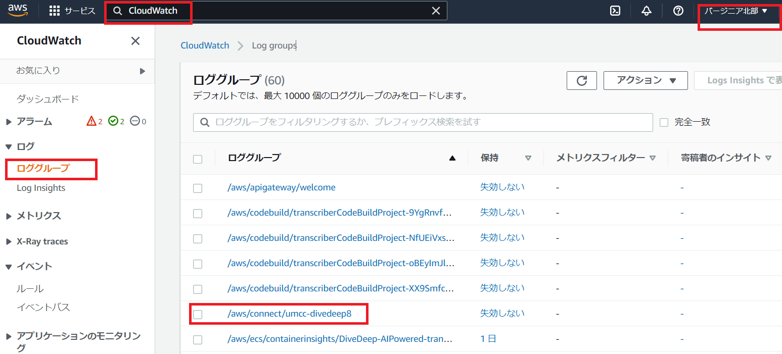Open イベントバス under events

click(x=43, y=307)
